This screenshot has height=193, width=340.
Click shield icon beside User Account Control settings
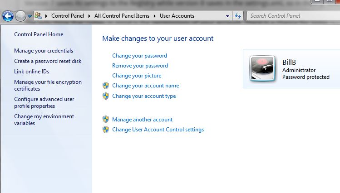click(x=106, y=130)
